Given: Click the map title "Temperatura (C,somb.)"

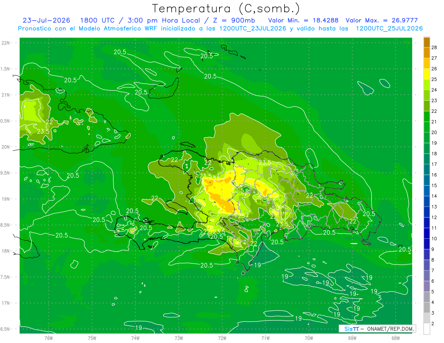Looking at the screenshot, I should [x=226, y=9].
